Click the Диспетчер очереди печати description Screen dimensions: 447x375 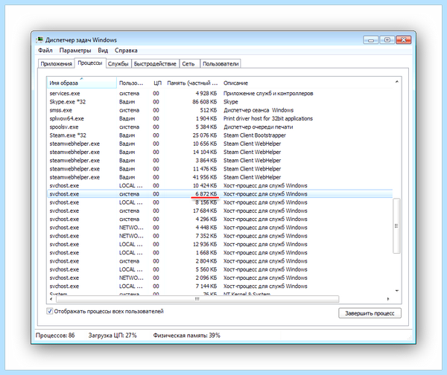pos(258,127)
